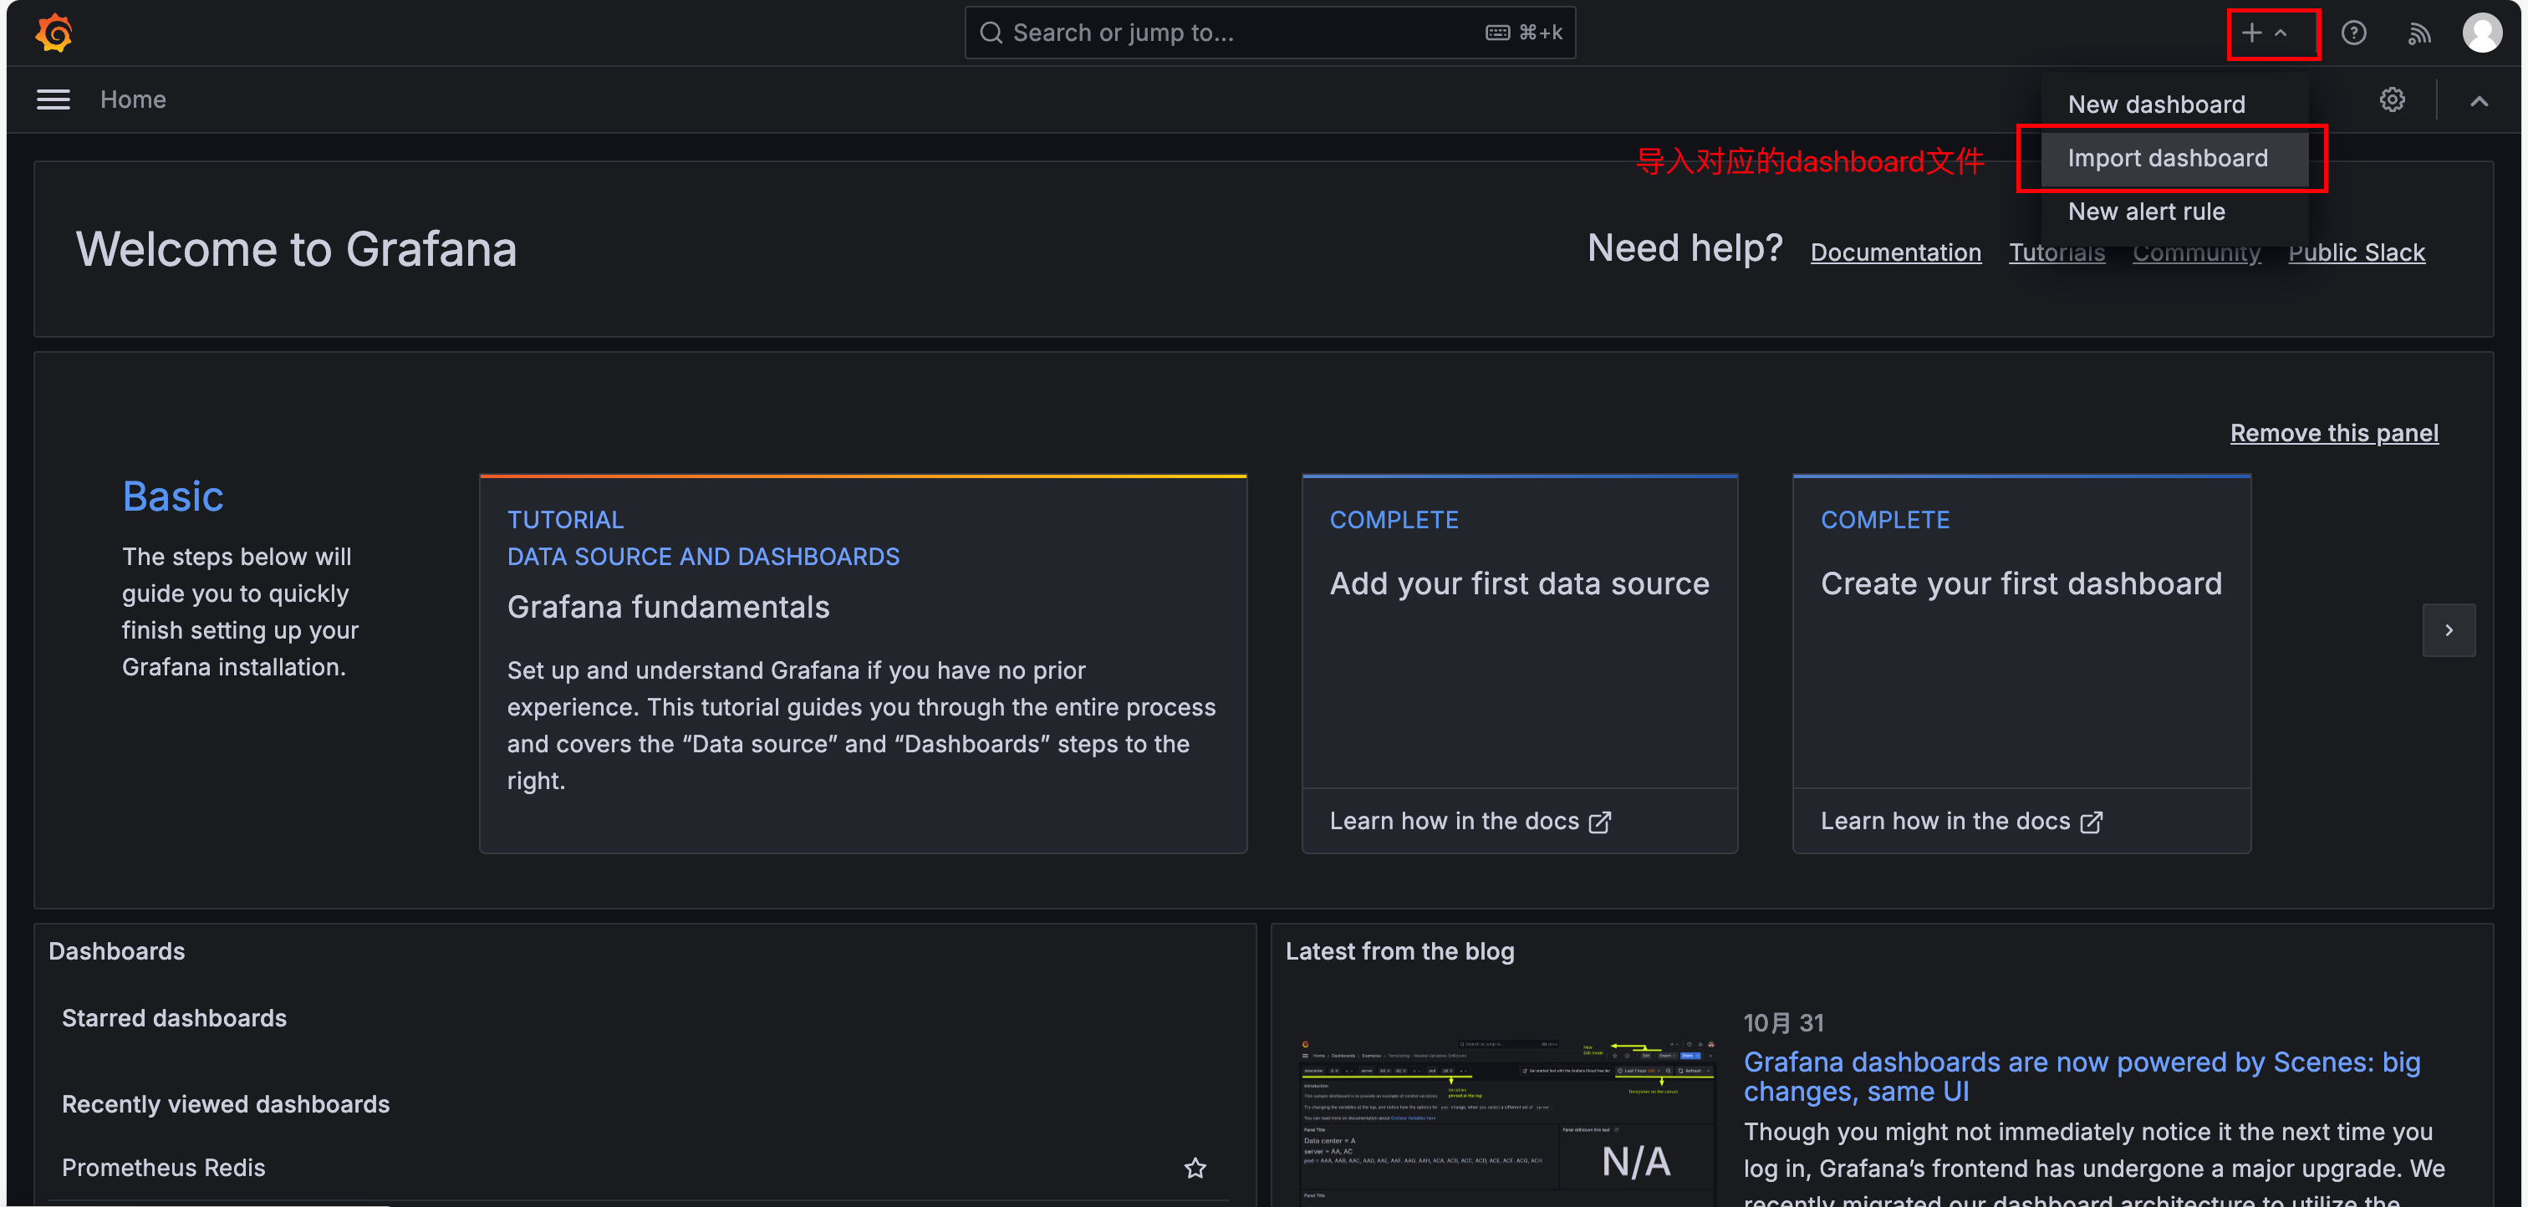Open Create your first dashboard card
Image resolution: width=2528 pixels, height=1207 pixels.
tap(2021, 665)
